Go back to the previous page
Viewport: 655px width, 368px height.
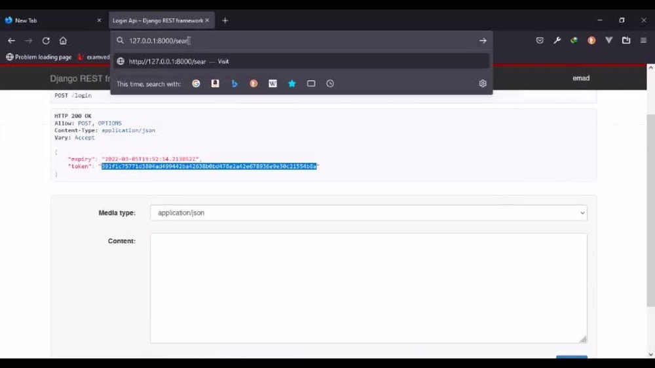tap(11, 41)
